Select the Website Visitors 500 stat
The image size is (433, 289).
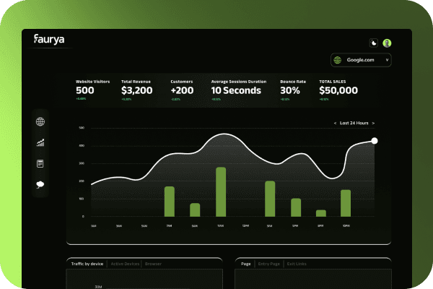92,90
